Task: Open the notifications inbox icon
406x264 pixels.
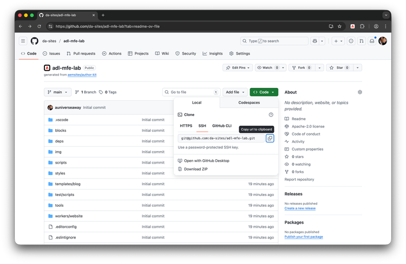Action: pos(372,41)
